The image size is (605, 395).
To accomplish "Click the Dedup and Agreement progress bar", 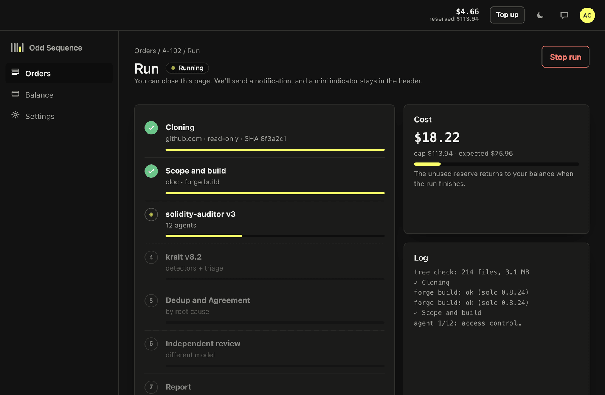I will [x=275, y=323].
